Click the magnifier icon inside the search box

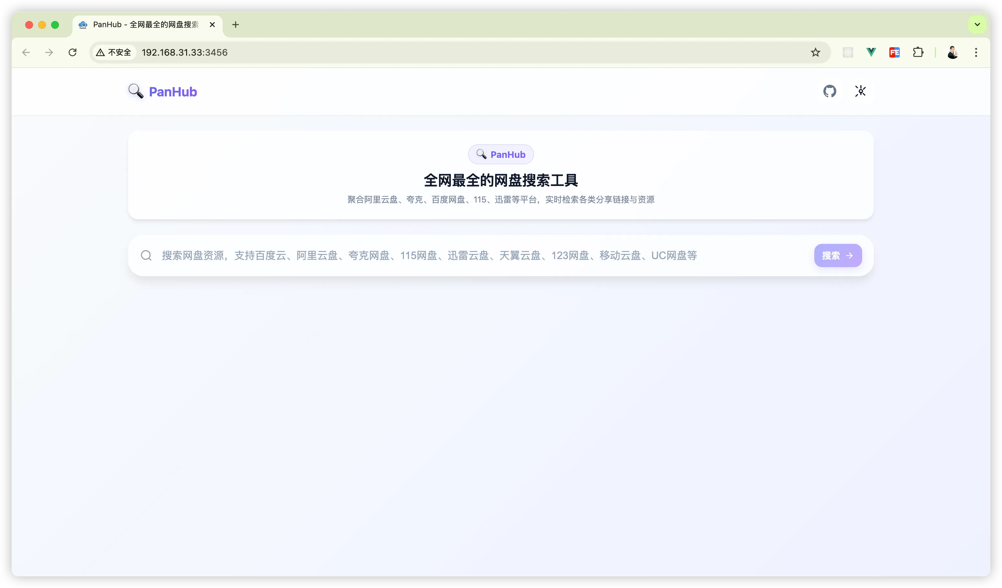pyautogui.click(x=146, y=256)
